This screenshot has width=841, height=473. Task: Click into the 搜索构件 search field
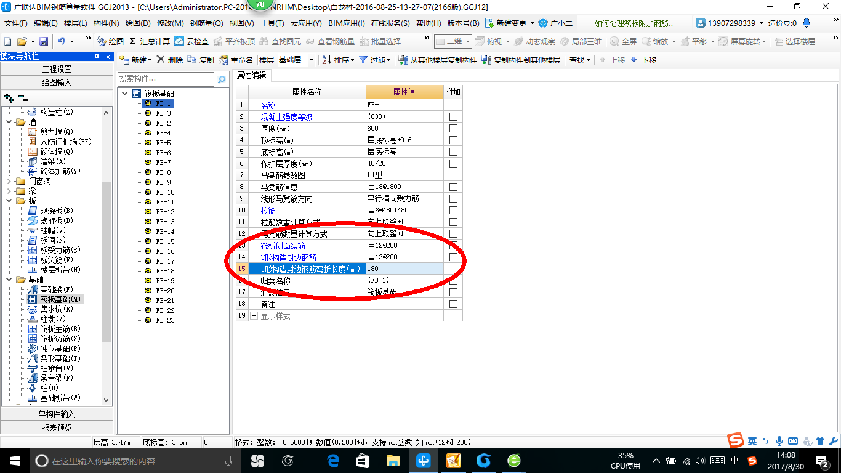pyautogui.click(x=166, y=79)
